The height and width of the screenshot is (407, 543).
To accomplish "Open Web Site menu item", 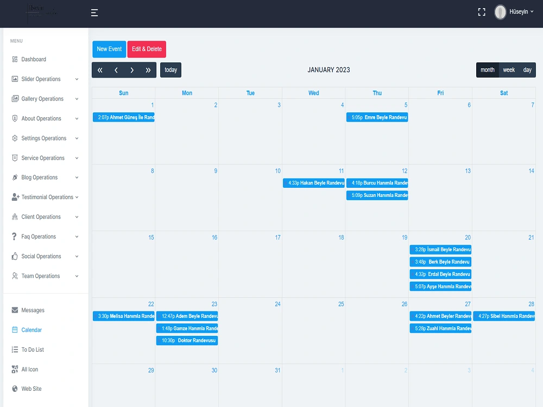I will point(31,389).
